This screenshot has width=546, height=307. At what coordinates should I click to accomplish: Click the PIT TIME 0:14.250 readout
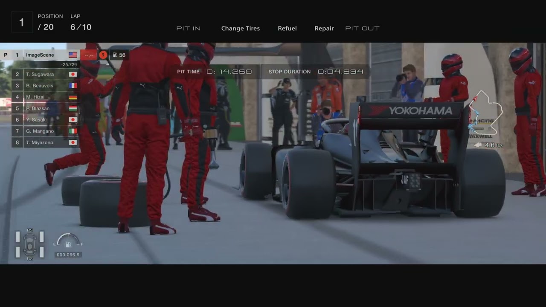point(215,72)
